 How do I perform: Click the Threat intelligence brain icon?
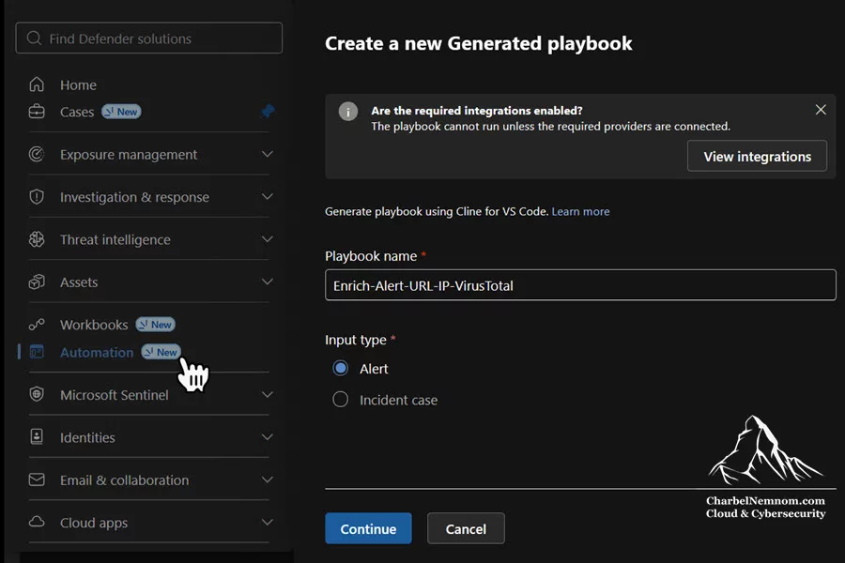click(37, 239)
